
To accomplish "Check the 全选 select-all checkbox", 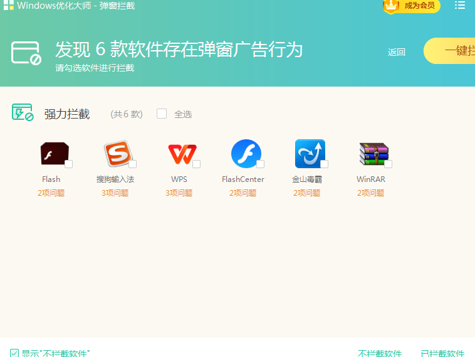I will pos(162,114).
